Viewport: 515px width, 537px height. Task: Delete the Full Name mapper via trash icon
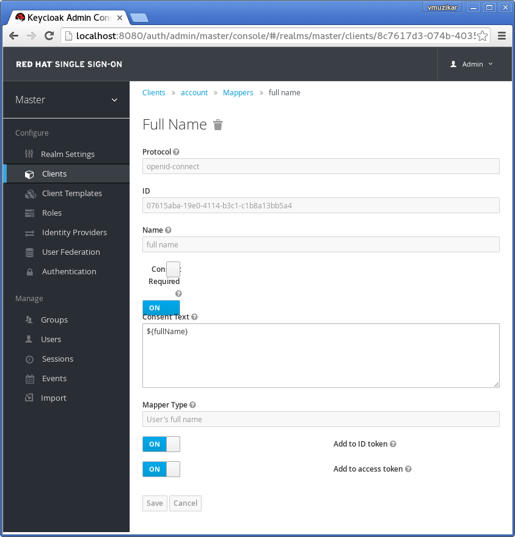click(x=217, y=125)
